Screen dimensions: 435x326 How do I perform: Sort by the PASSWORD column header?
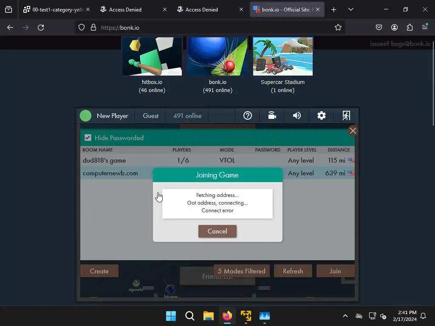point(268,150)
